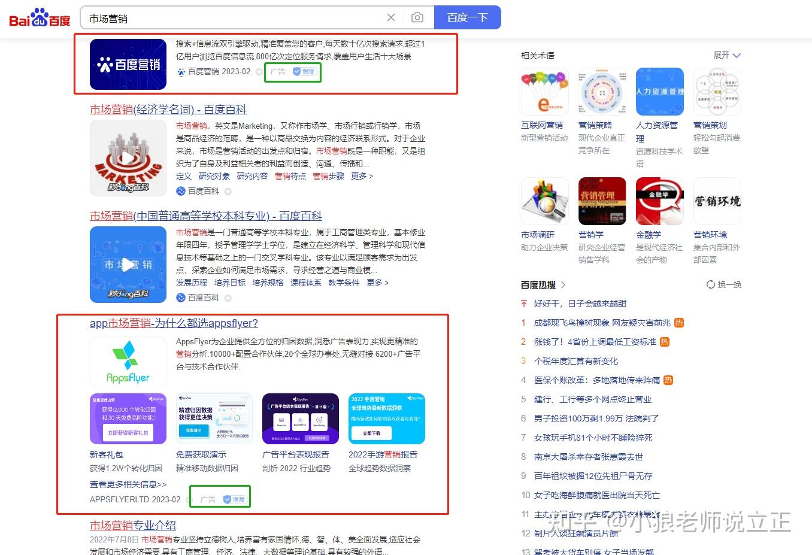Open 市场调研 related term image
The width and height of the screenshot is (812, 555).
tap(545, 201)
